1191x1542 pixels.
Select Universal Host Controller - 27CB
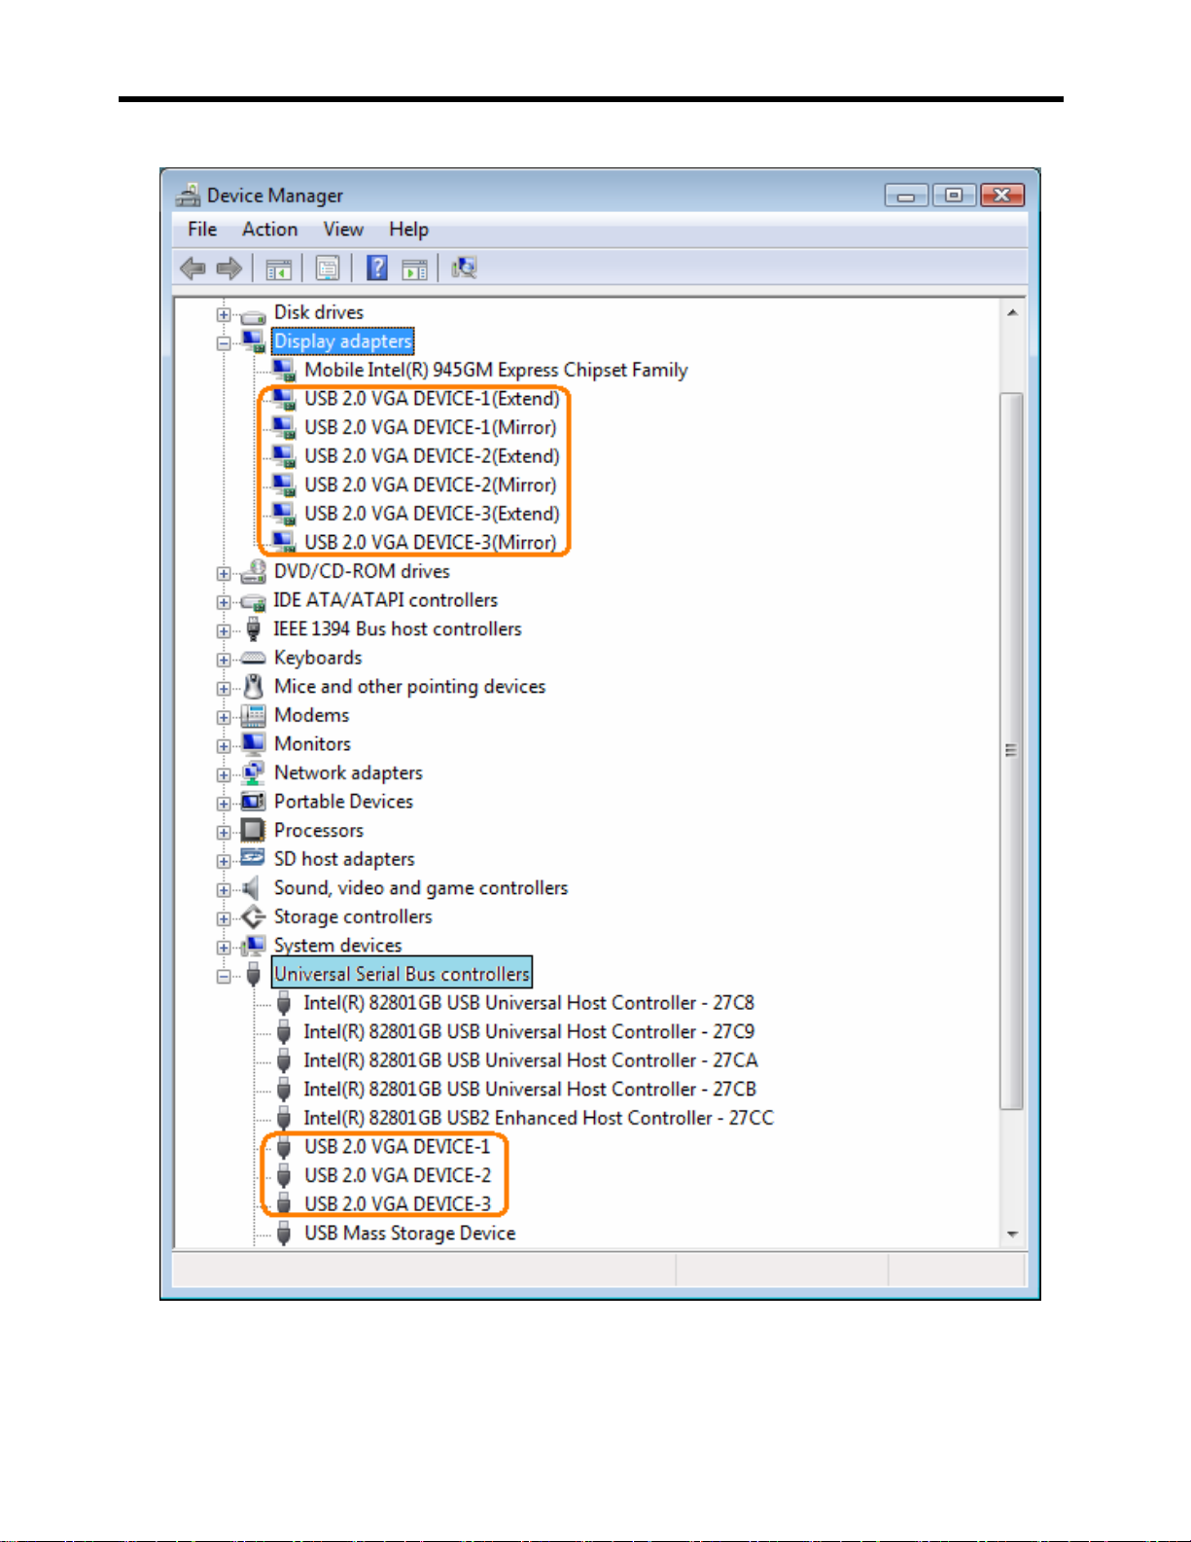click(529, 1089)
